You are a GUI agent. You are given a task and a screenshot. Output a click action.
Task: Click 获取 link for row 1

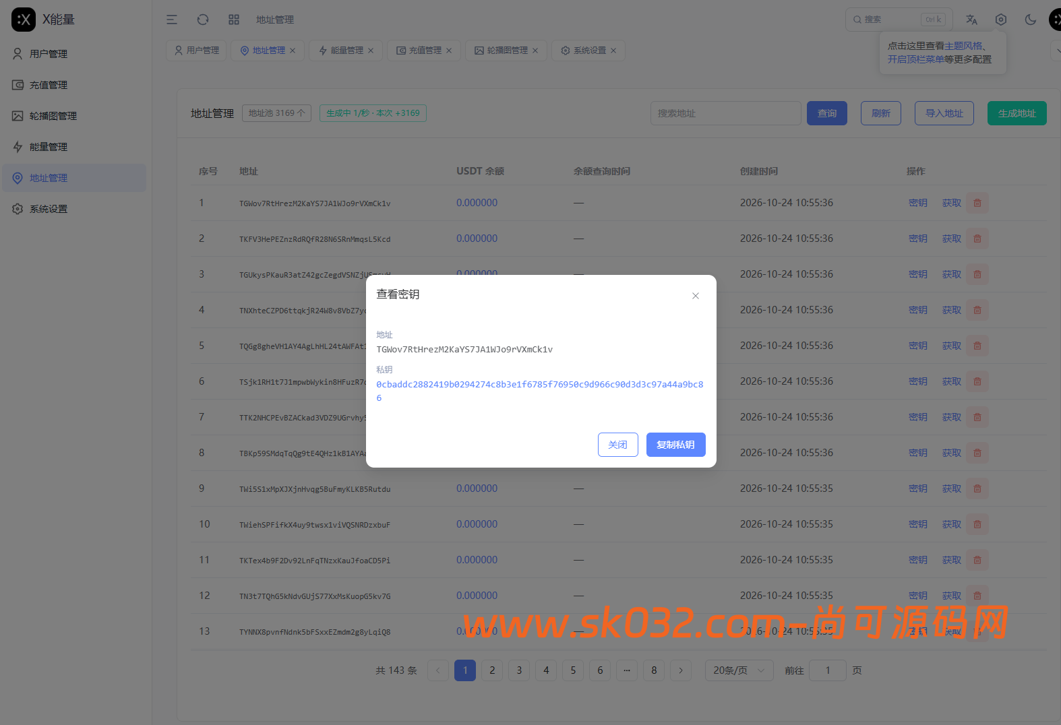(952, 203)
